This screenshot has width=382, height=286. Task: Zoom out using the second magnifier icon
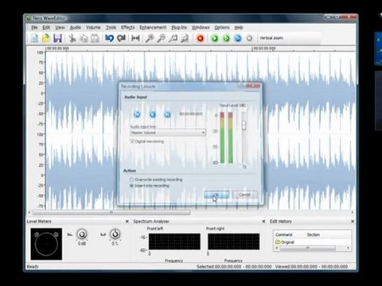161,38
